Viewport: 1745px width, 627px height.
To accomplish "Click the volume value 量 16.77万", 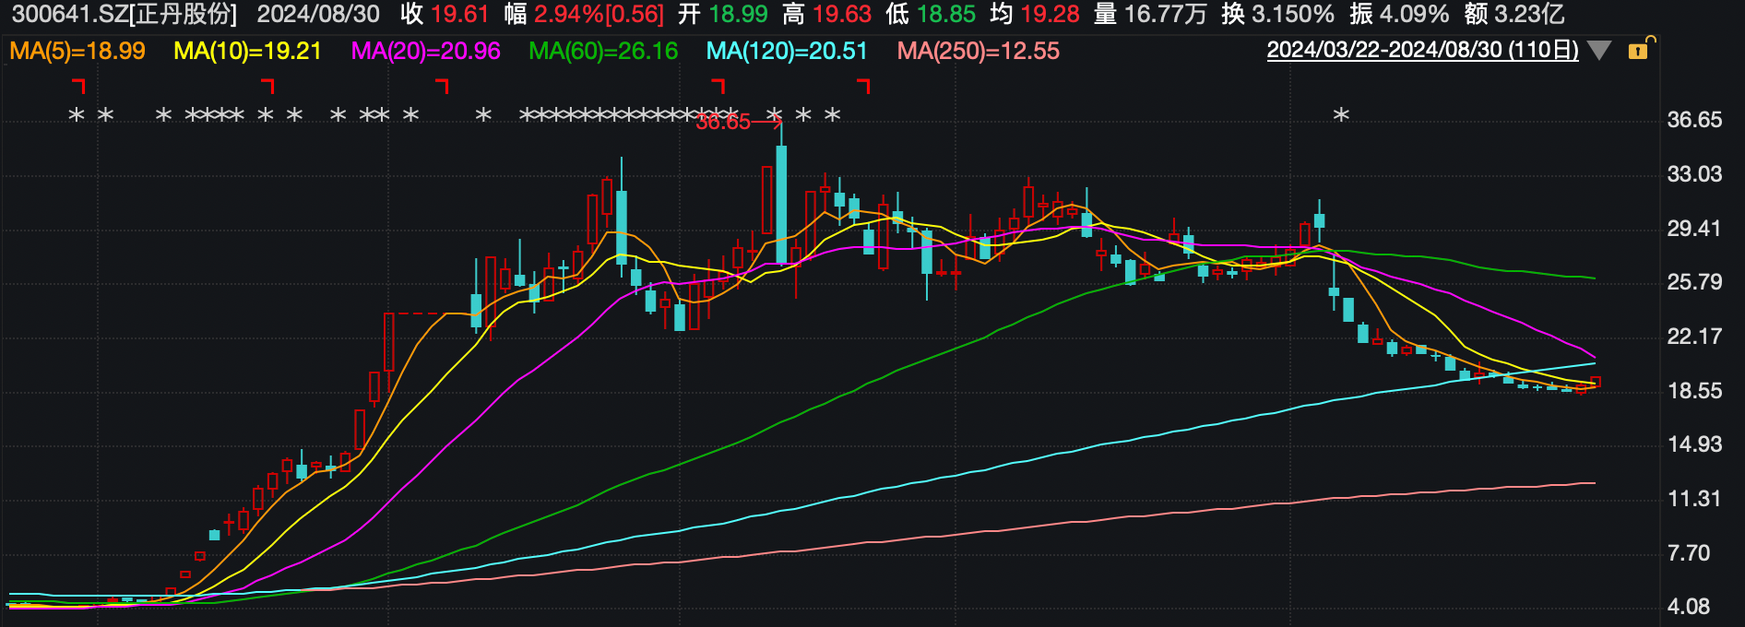I will (x=1150, y=14).
